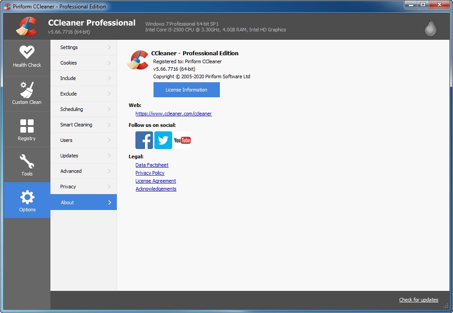Open the Smart Cleaning options page
The width and height of the screenshot is (453, 313).
coord(84,125)
